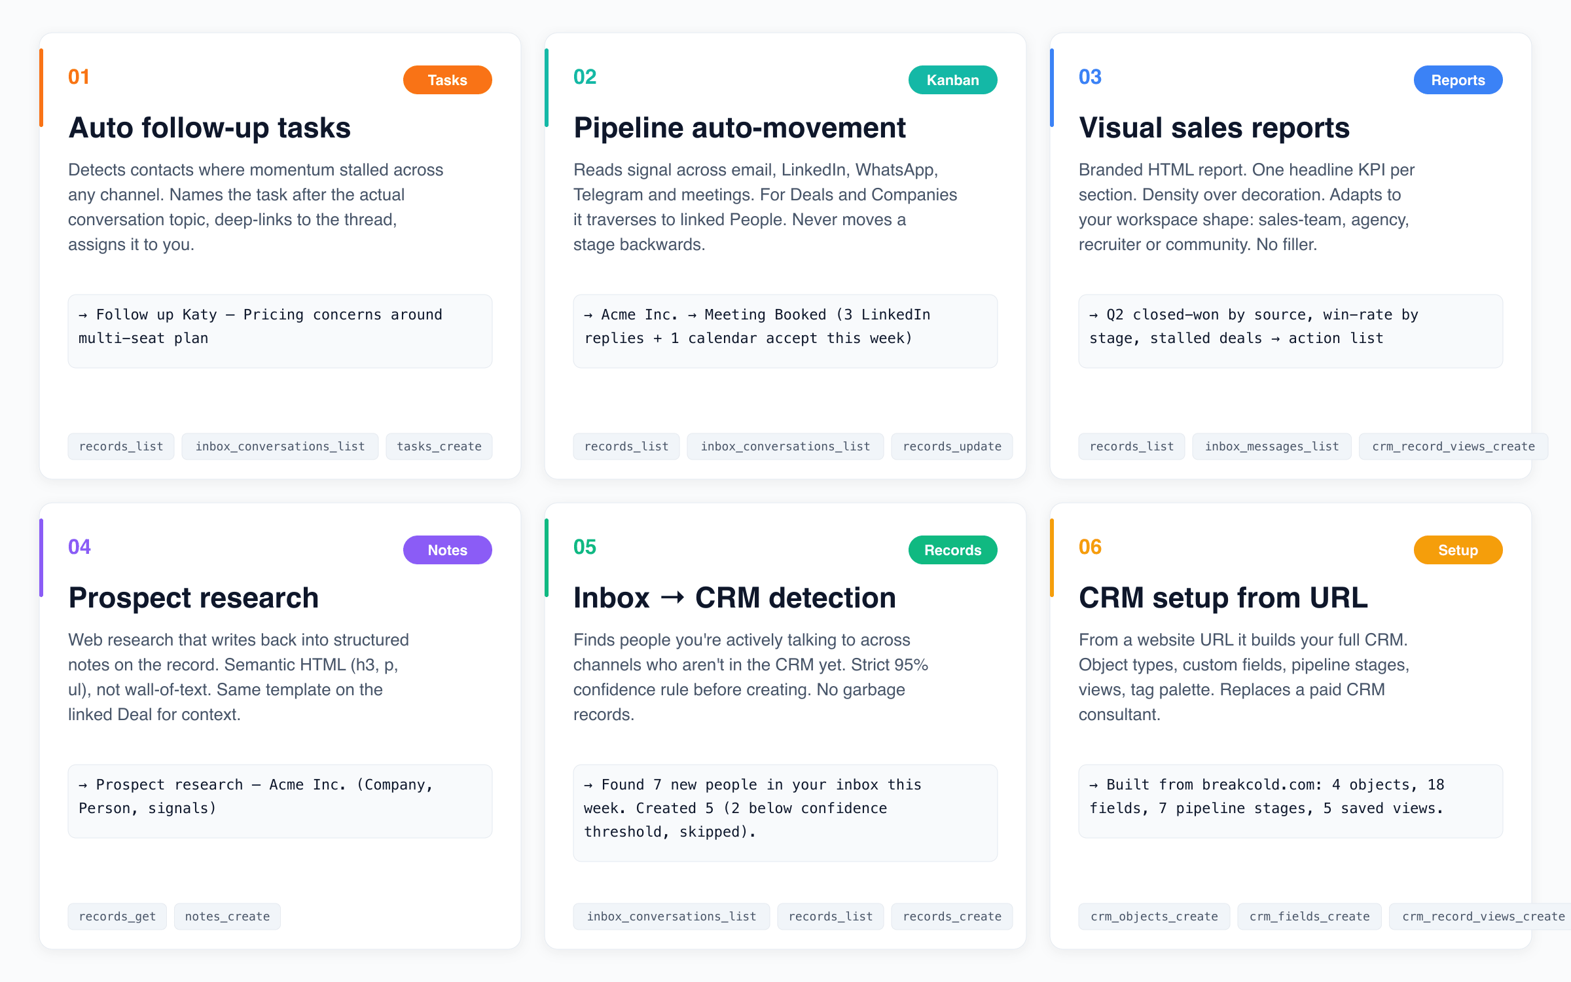
Task: Click the blue Reports badge
Action: 1458,80
